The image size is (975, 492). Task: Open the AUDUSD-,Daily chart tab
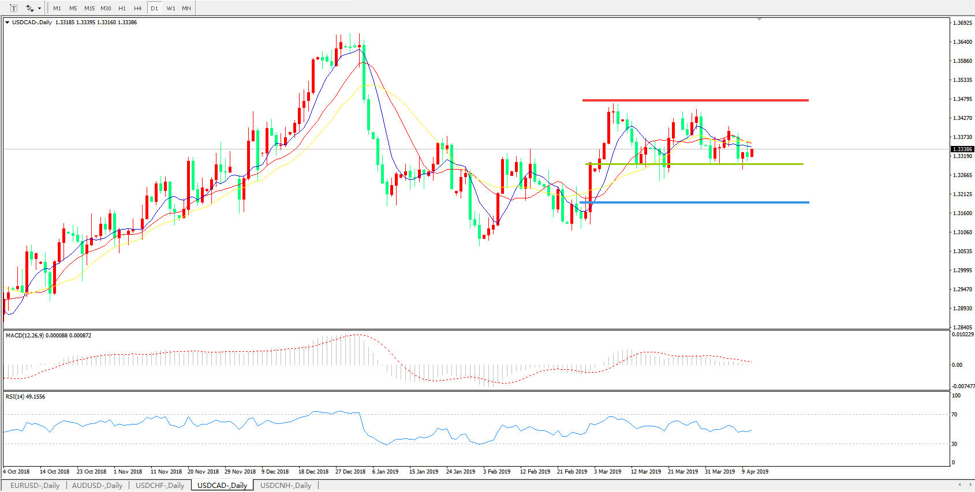tap(97, 486)
